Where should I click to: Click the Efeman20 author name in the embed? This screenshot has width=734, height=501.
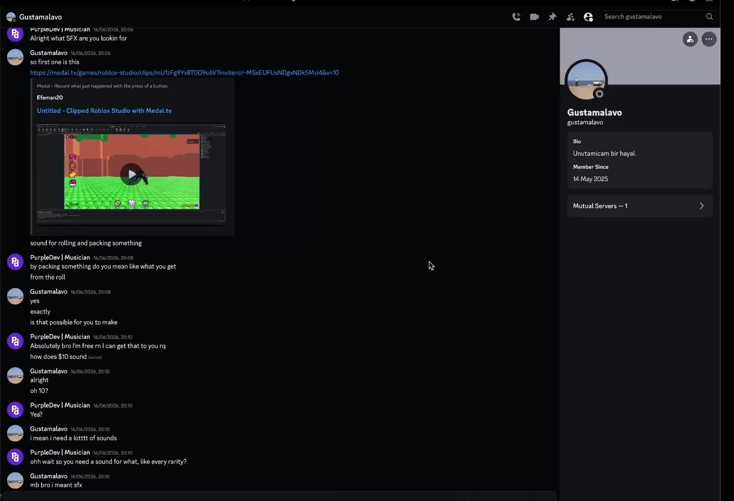point(50,98)
